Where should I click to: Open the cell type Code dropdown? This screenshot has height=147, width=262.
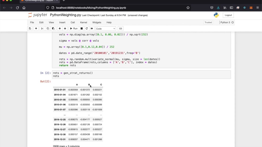[x=106, y=29]
